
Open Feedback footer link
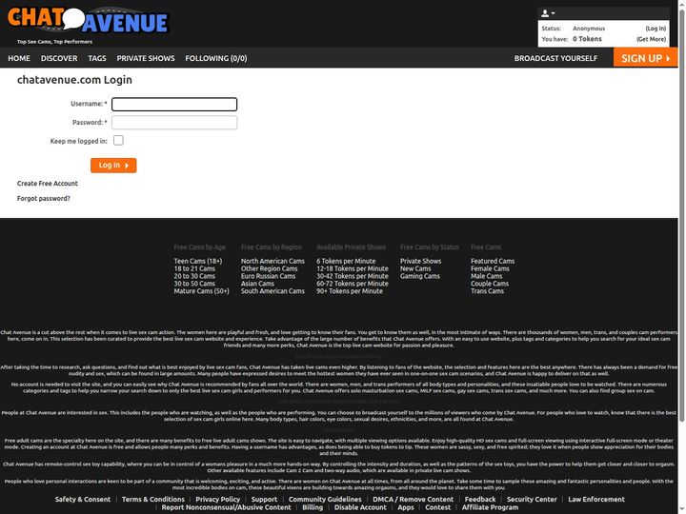tap(480, 499)
